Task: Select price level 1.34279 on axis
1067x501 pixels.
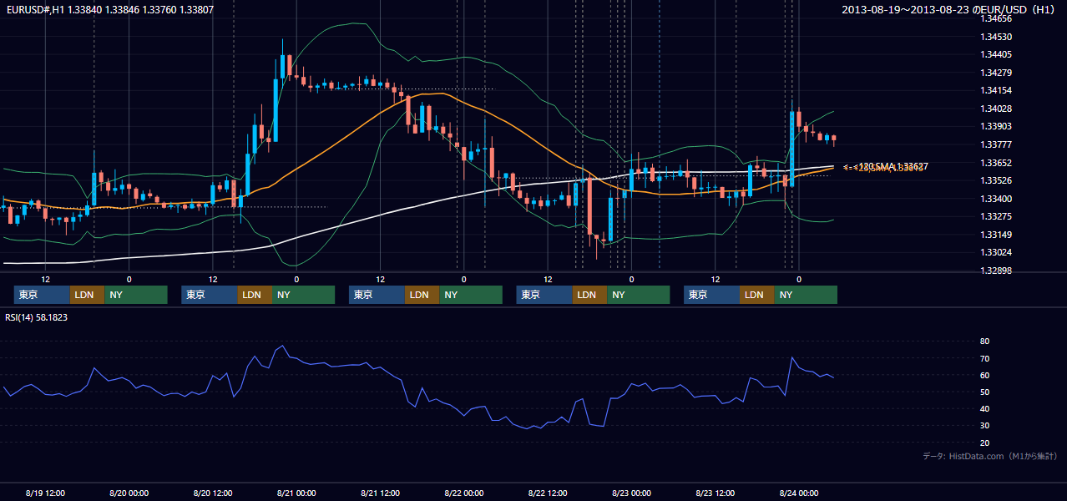Action: point(996,73)
